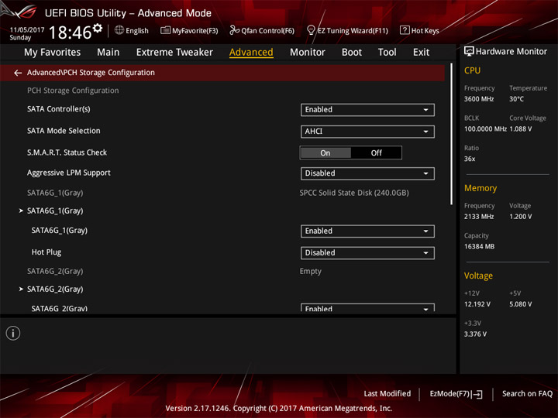Click Last Modified

[x=387, y=394]
